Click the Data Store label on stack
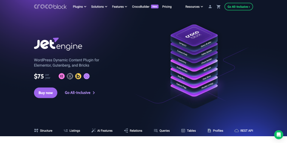The height and width of the screenshot is (143, 287). (207, 78)
